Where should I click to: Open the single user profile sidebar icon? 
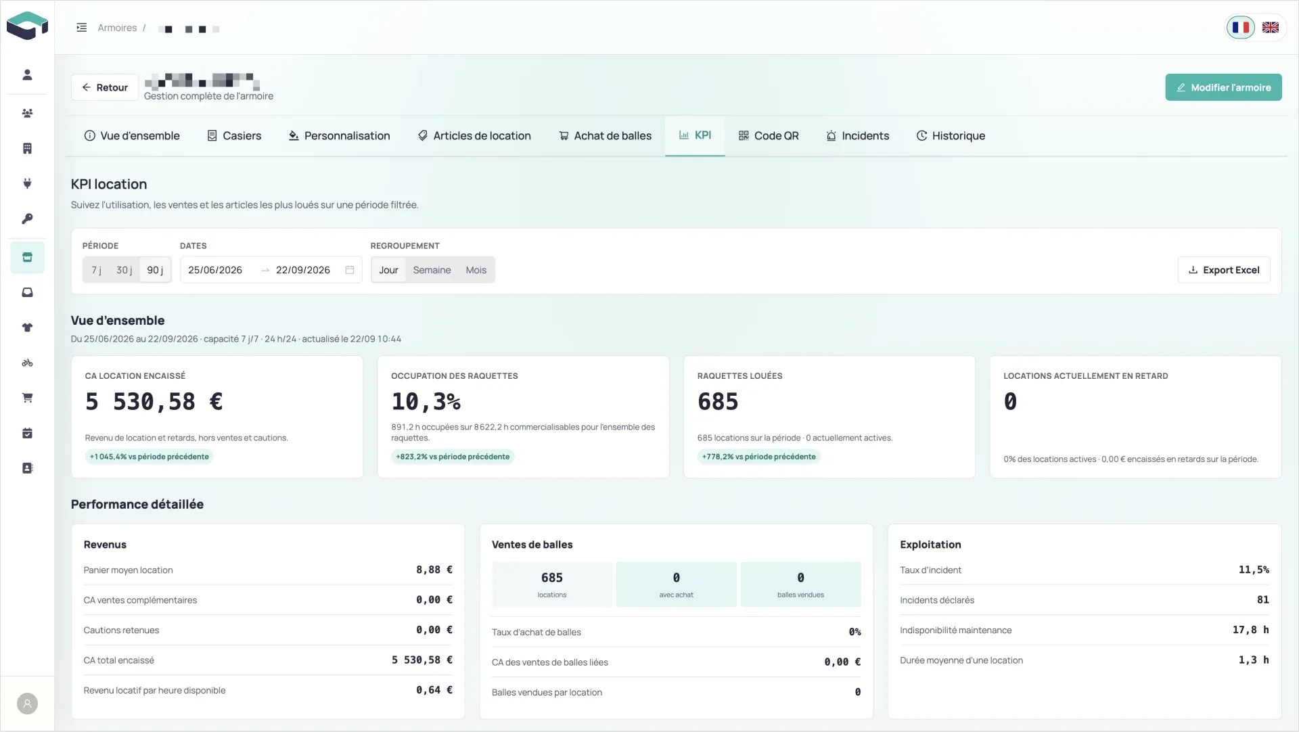coord(27,74)
